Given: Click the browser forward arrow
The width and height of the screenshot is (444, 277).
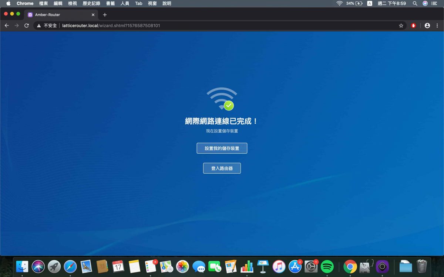Looking at the screenshot, I should pos(16,25).
